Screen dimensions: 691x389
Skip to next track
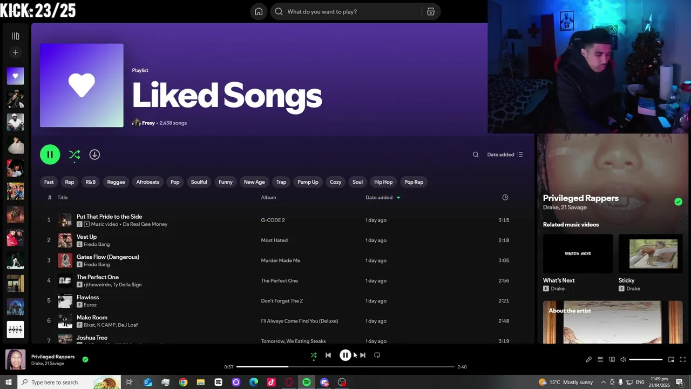click(363, 356)
